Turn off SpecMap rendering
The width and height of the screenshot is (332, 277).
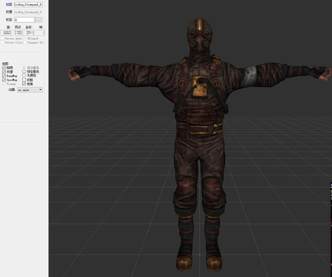[4, 80]
